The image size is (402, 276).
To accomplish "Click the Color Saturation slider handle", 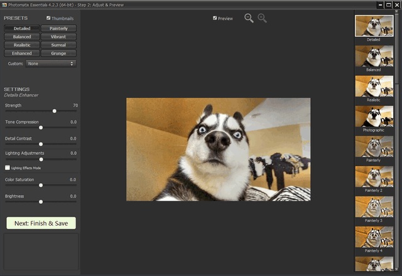I will point(41,185).
